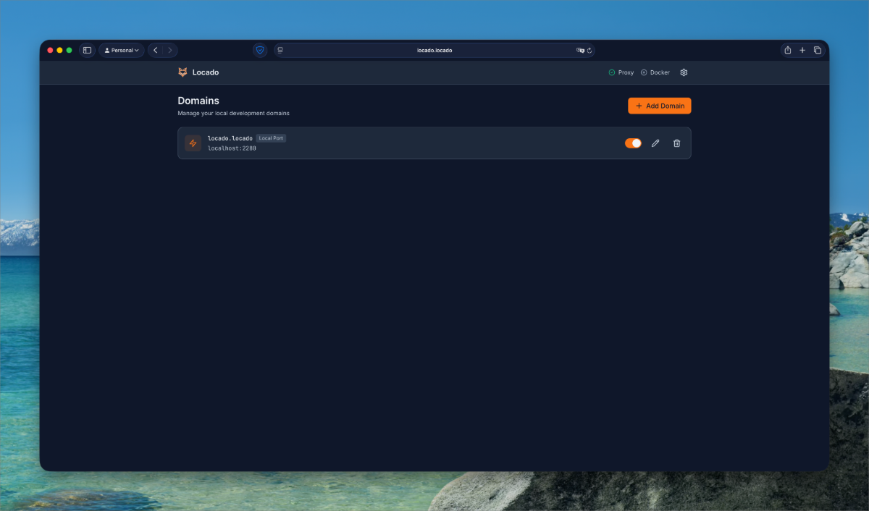The width and height of the screenshot is (869, 511).
Task: Open the edit pencil for locado.locado
Action: [x=655, y=143]
